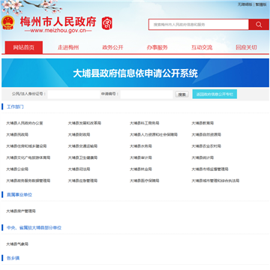The width and height of the screenshot is (270, 270).
Task: Click the 大埔县政府信息依申请公开系统 banner
Action: click(x=135, y=73)
